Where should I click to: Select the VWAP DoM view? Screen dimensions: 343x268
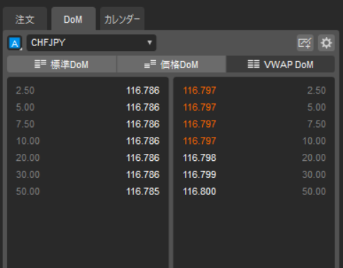(x=281, y=65)
